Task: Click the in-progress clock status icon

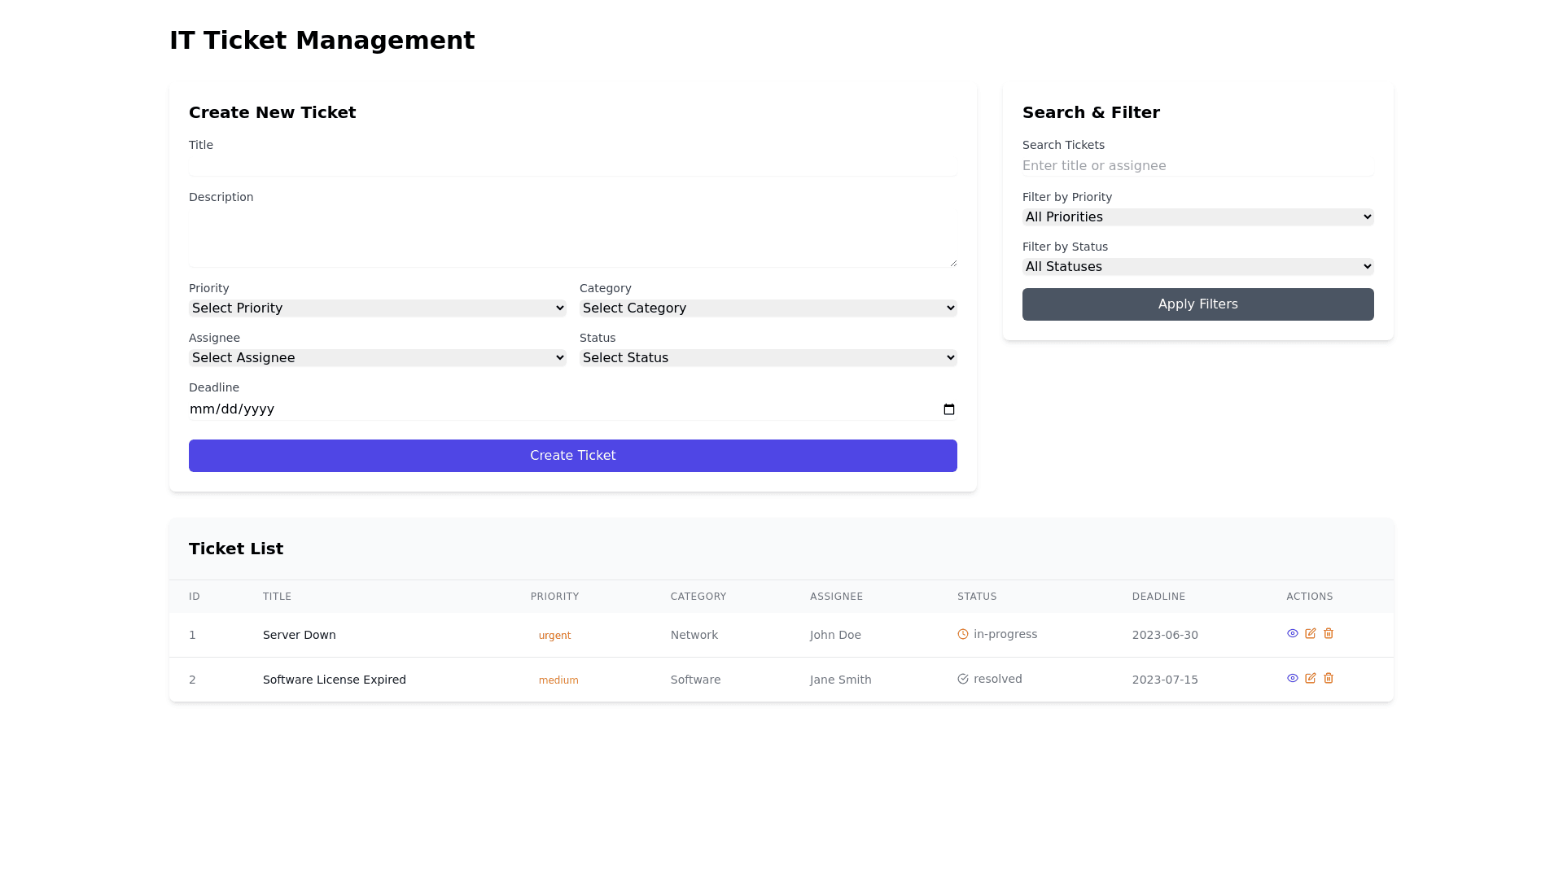Action: point(963,634)
